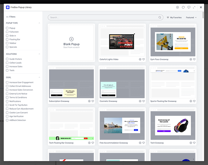208x165 pixels.
Task: Check the Sidebar filter
Action: (x=7, y=43)
